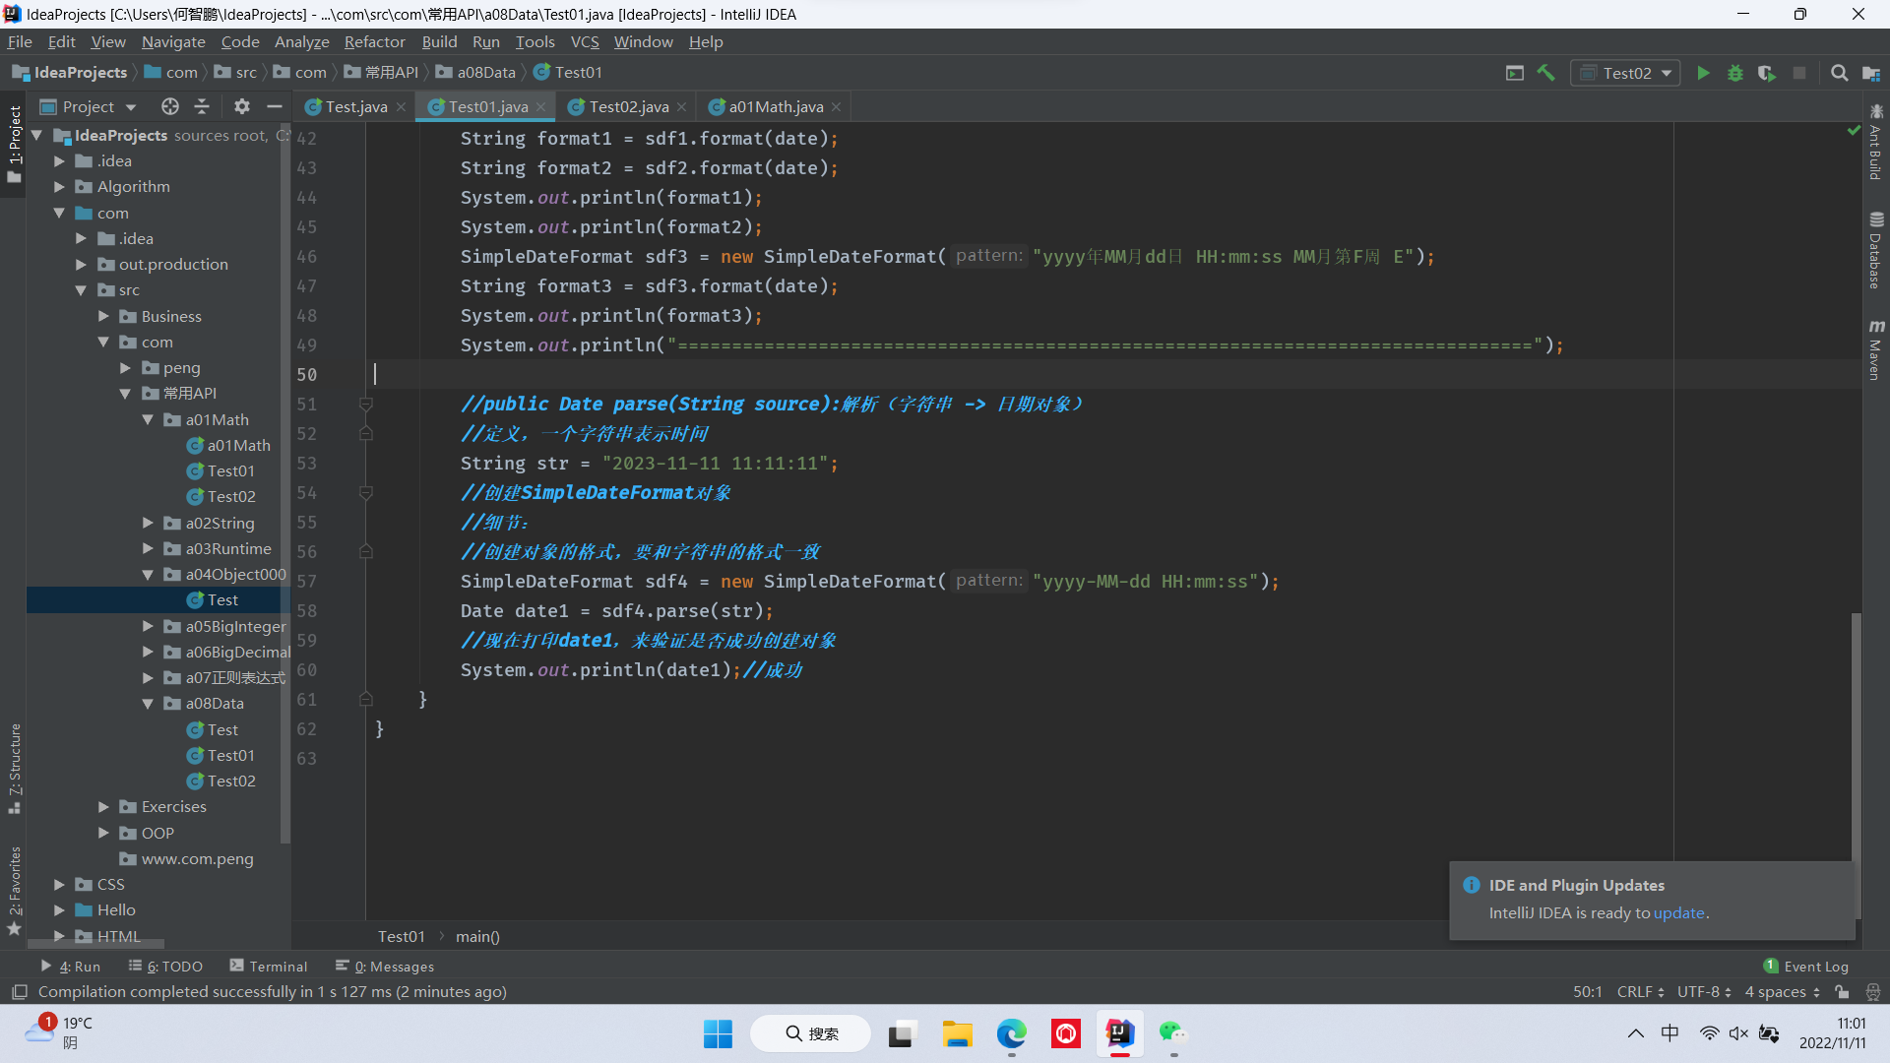The height and width of the screenshot is (1063, 1890).
Task: Click the locate current file icon
Action: (x=170, y=106)
